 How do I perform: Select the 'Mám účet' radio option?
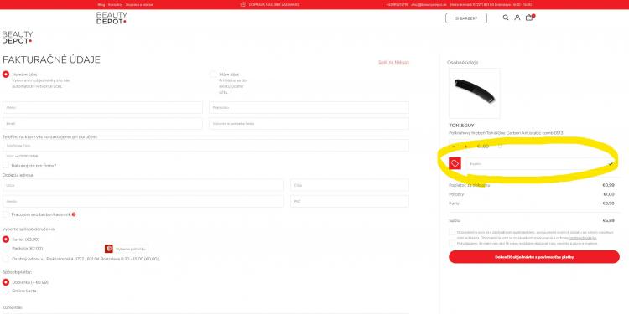click(x=213, y=75)
